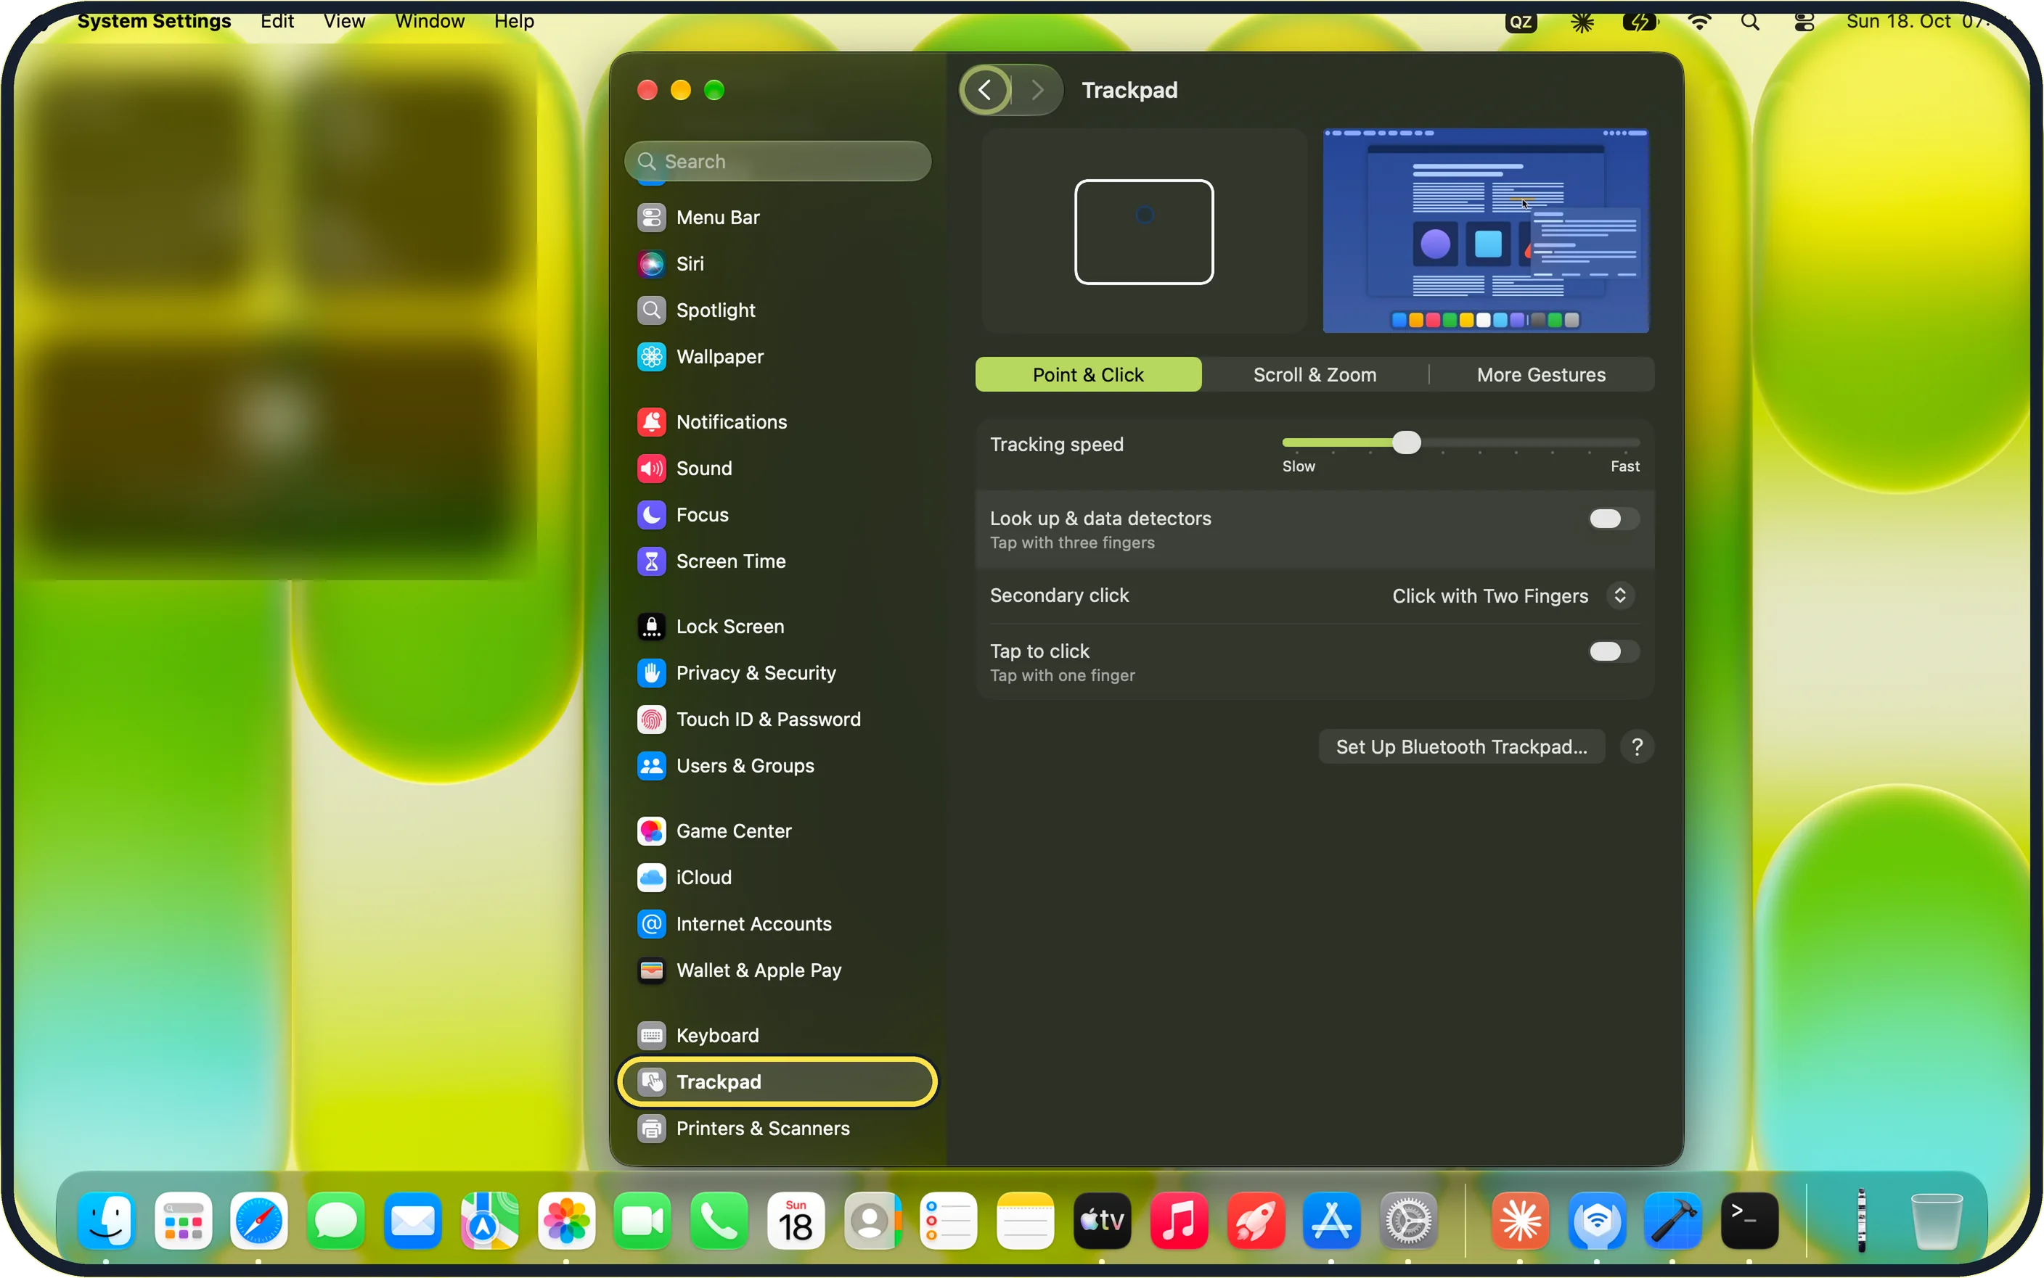
Task: Open Keyboard settings in sidebar
Action: coord(777,1036)
